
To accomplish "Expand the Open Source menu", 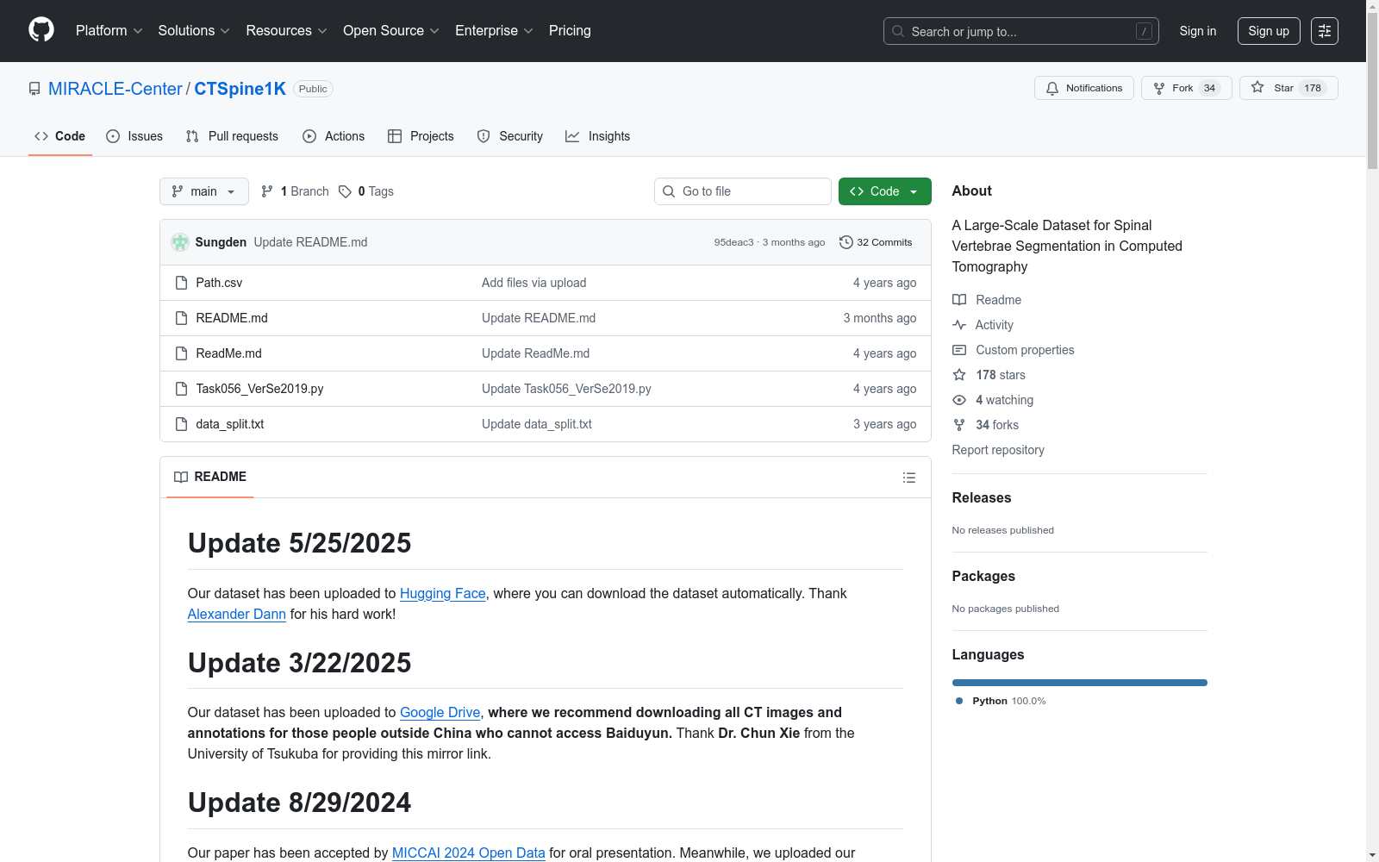I will tap(391, 31).
